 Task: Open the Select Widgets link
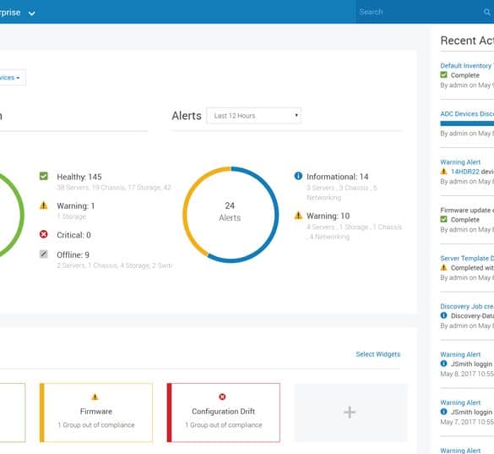[x=377, y=354]
